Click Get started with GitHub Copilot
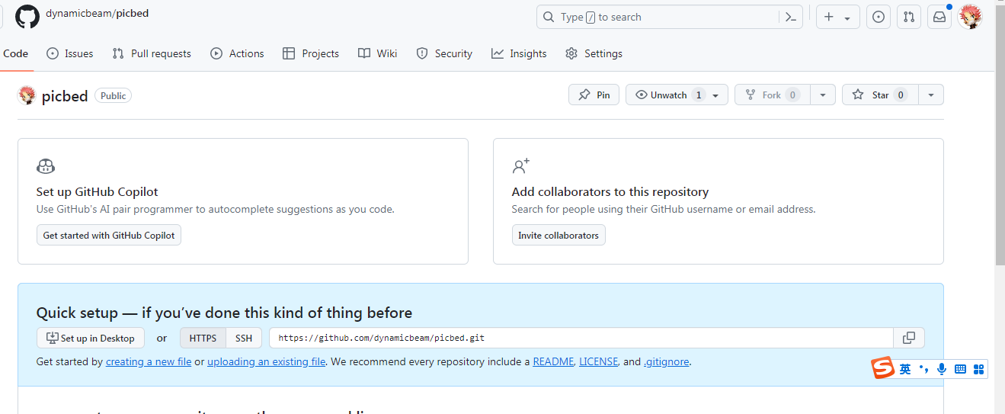This screenshot has height=414, width=1005. tap(109, 235)
